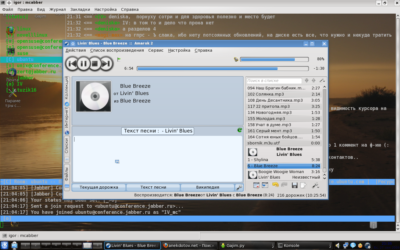Image resolution: width=400 pixels, height=250 pixels.
Task: Select sbornik.m3u.utf playlist entry
Action: coord(284,143)
